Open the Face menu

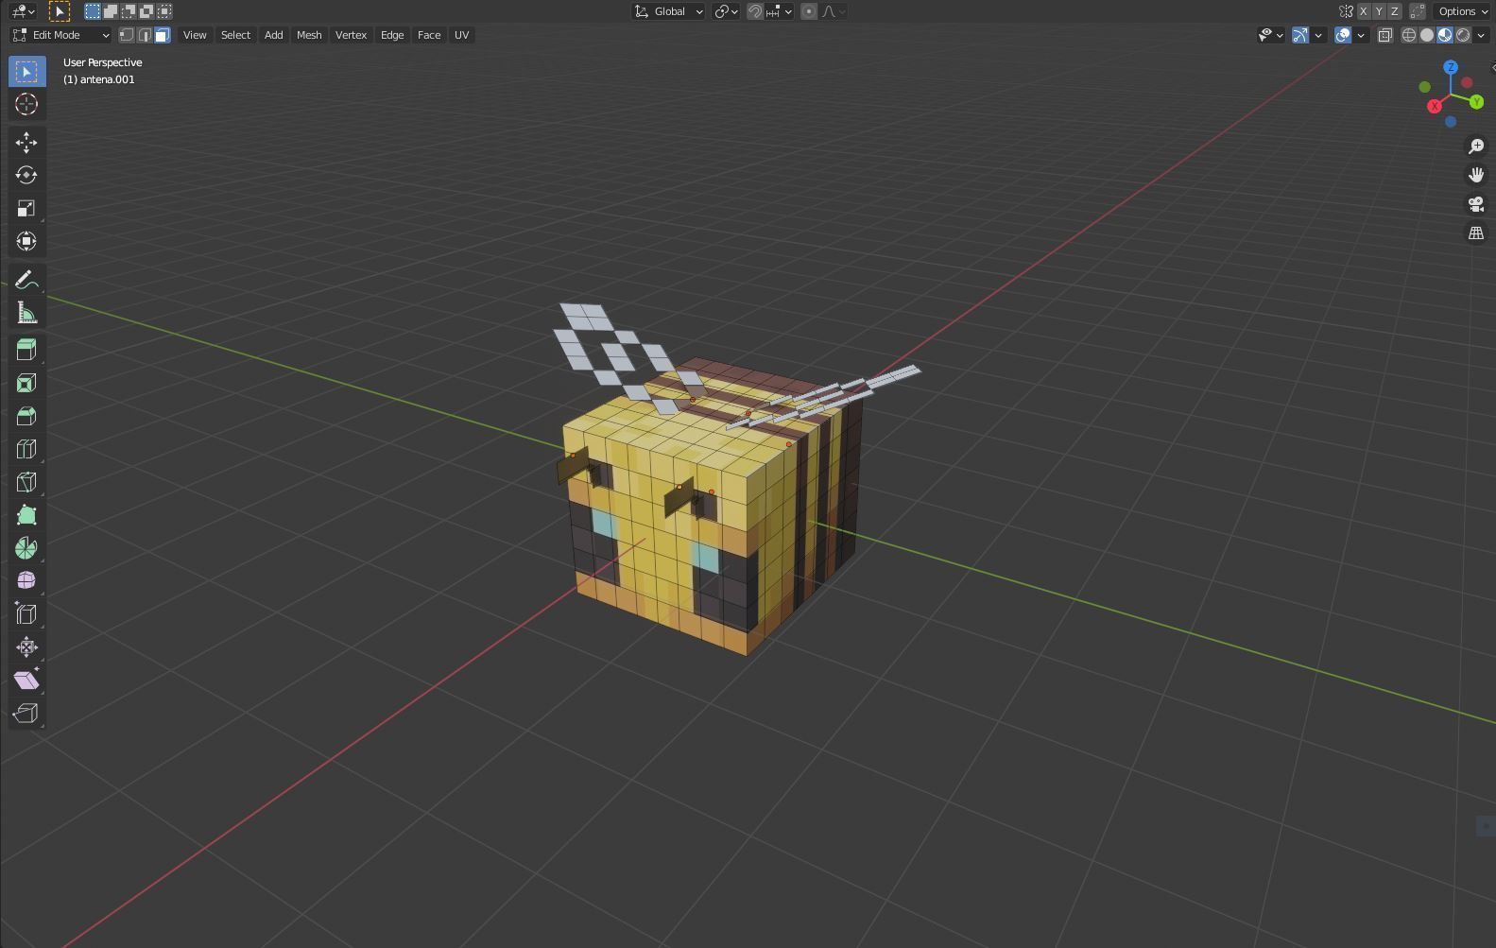429,35
